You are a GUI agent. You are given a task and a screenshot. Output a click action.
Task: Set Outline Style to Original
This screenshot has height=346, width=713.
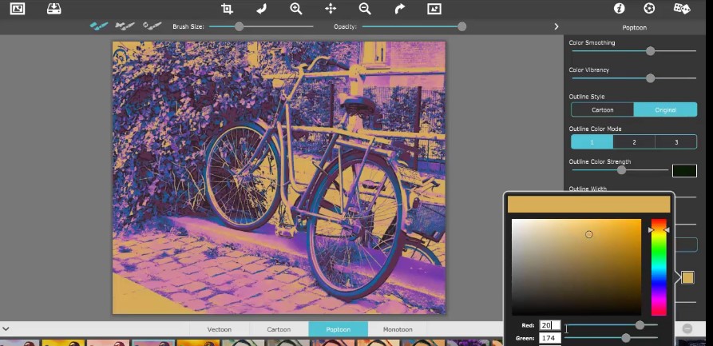[x=665, y=109]
